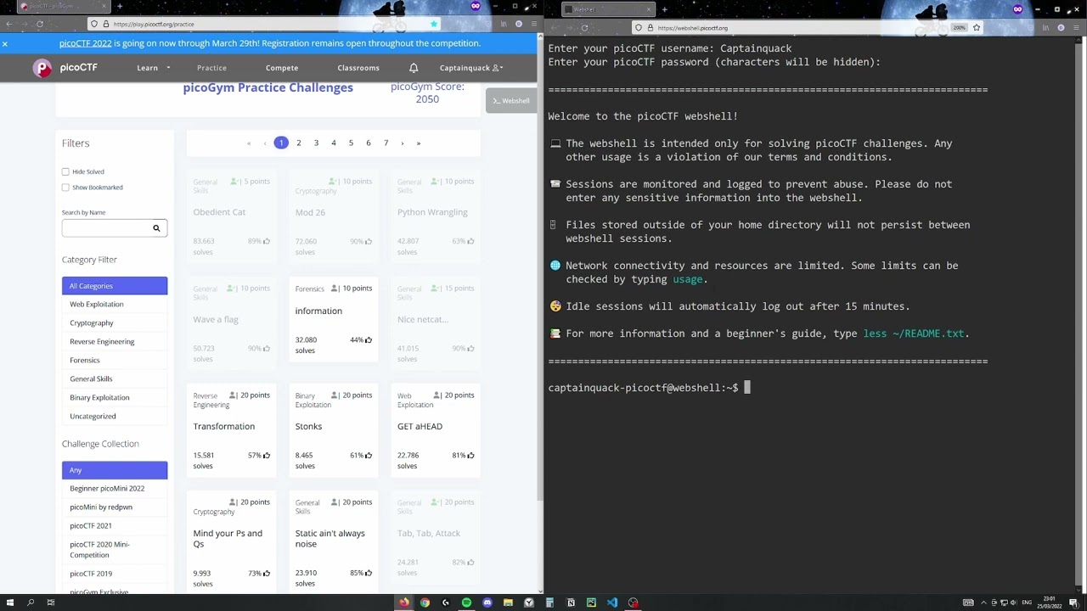Click thumbs-up icon on Stonks challenge
Screen dimensions: 1087x611
pyautogui.click(x=369, y=456)
